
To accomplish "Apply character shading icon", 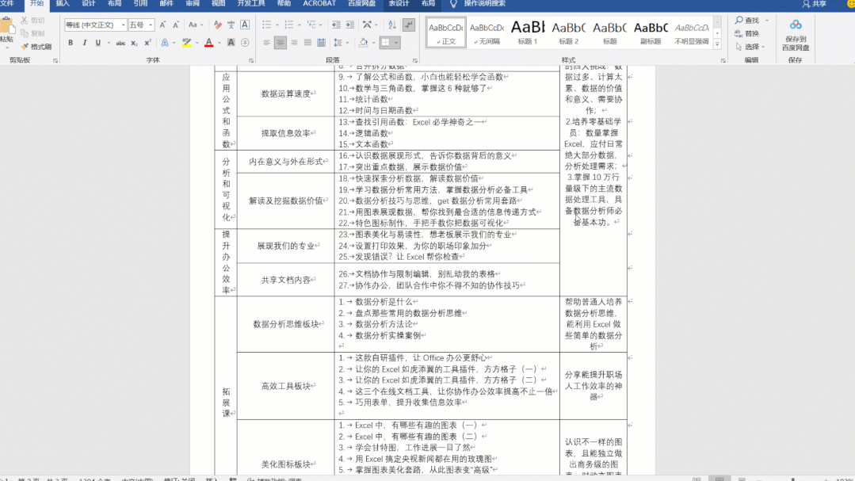I will pos(231,43).
